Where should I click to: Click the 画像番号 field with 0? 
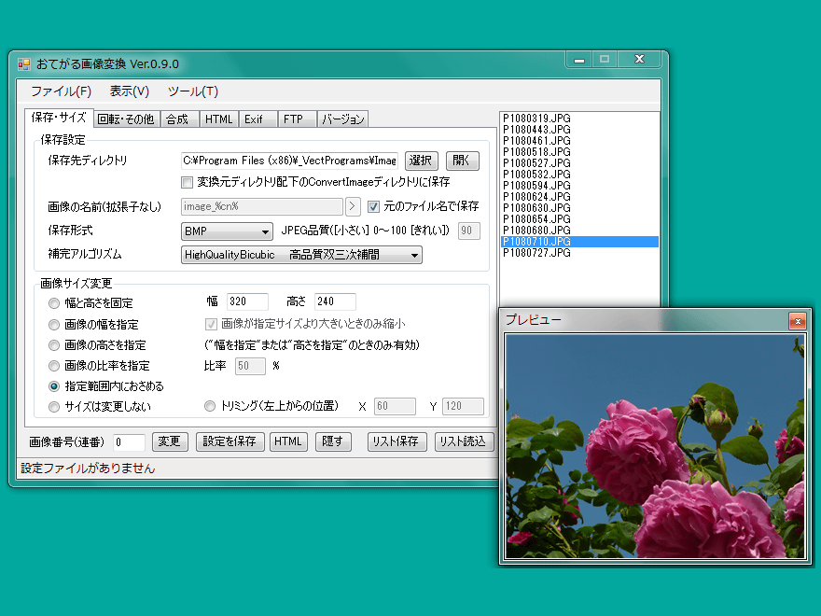click(130, 442)
